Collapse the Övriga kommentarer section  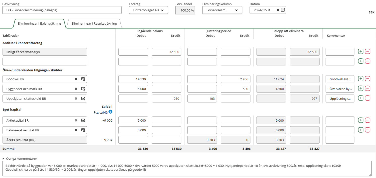pyautogui.click(x=4, y=159)
